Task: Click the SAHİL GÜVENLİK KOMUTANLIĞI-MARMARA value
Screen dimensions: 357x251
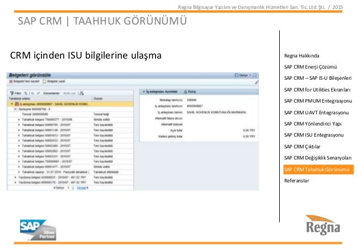Action: pyautogui.click(x=217, y=112)
